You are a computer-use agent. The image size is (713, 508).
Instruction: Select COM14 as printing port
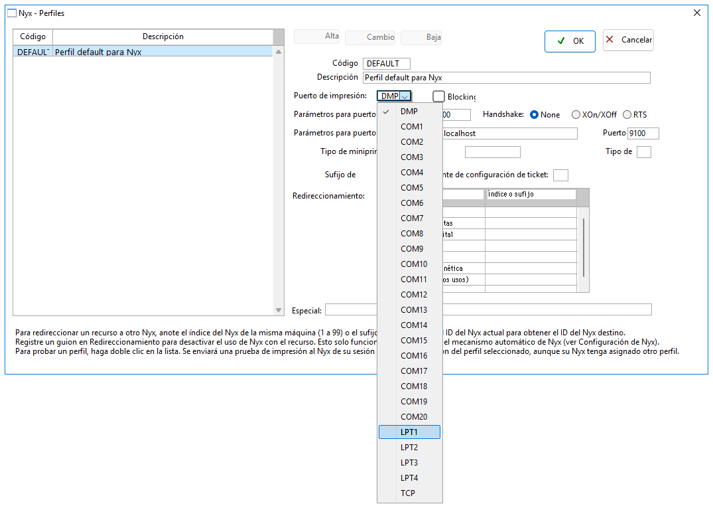(409, 325)
